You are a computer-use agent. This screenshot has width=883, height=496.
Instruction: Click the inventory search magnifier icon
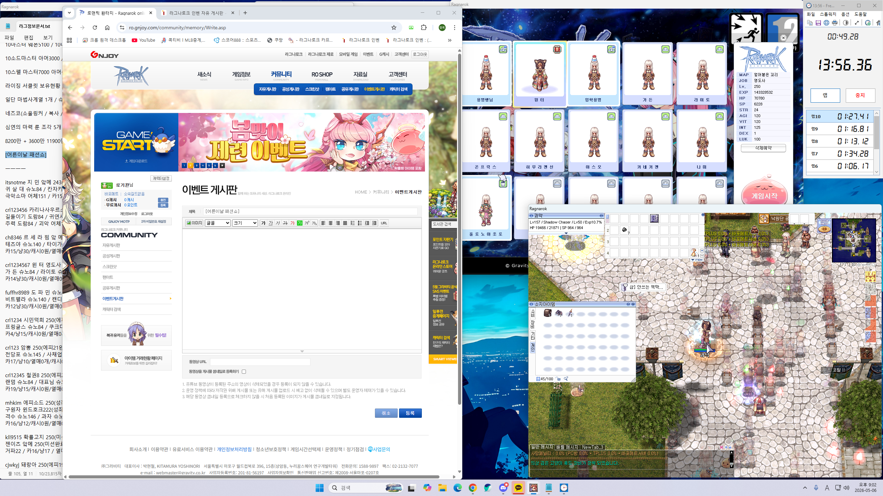[x=566, y=379]
